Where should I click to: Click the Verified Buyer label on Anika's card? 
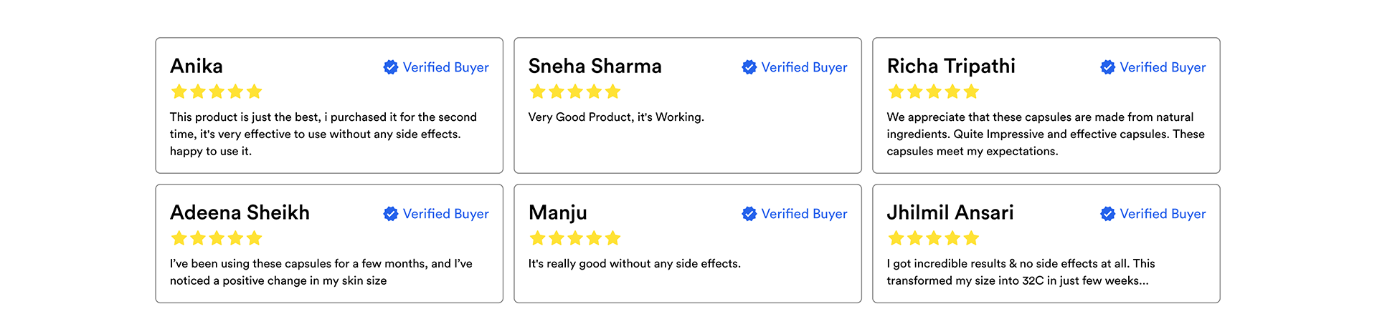pyautogui.click(x=445, y=67)
